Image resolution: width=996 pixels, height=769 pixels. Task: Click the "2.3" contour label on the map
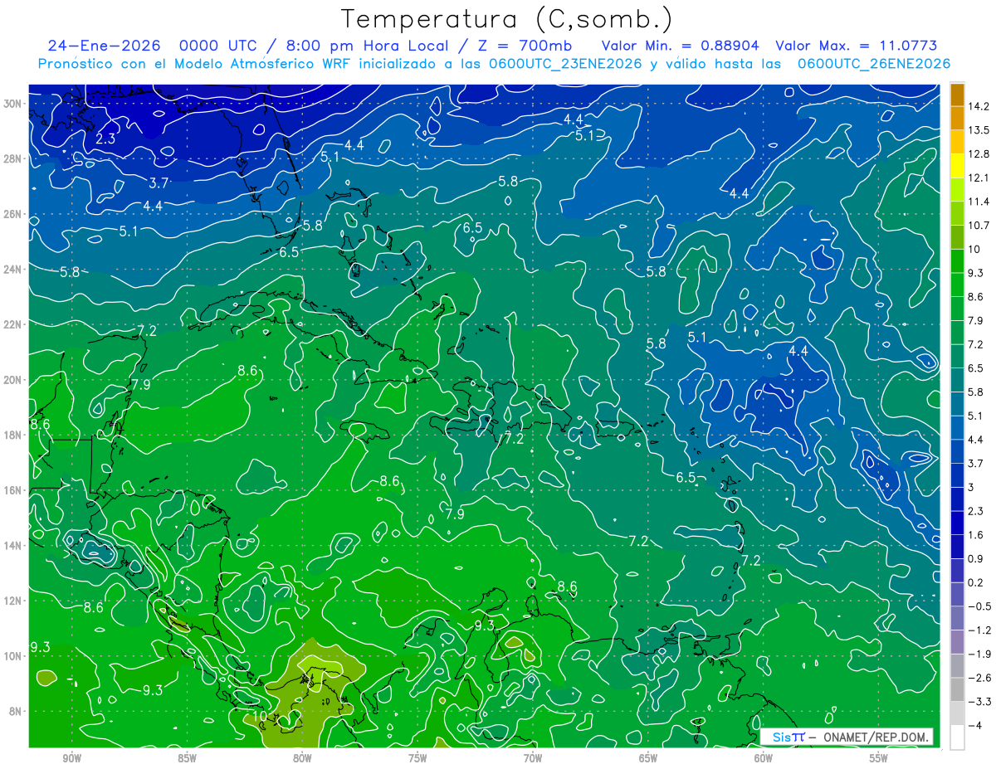pyautogui.click(x=105, y=139)
